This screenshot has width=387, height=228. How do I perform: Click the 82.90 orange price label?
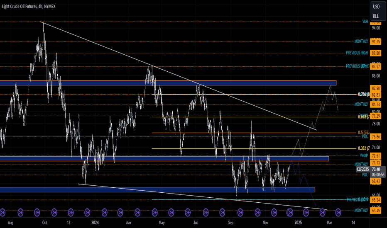pyautogui.click(x=376, y=88)
